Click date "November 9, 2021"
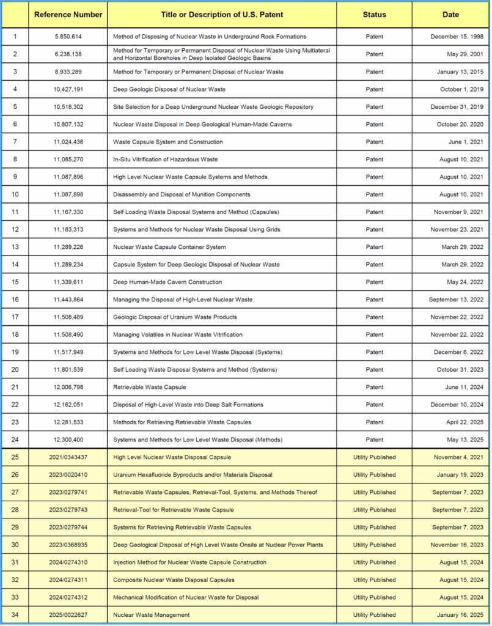This screenshot has height=626, width=492. pos(458,212)
